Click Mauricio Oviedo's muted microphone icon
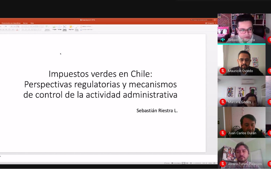271x169 pixels. coord(223,71)
